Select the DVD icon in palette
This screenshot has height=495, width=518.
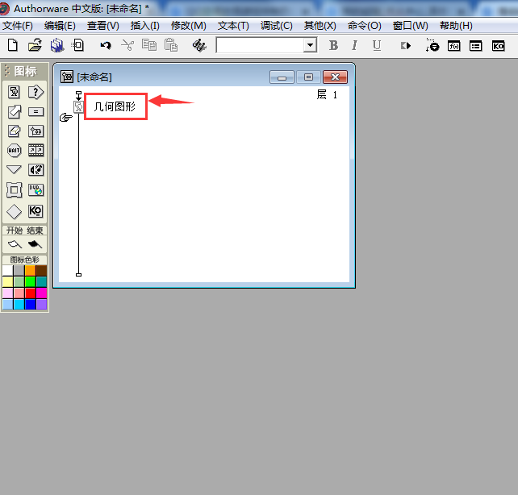coord(36,190)
